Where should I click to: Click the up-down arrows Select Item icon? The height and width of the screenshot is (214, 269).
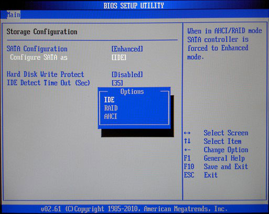click(187, 141)
